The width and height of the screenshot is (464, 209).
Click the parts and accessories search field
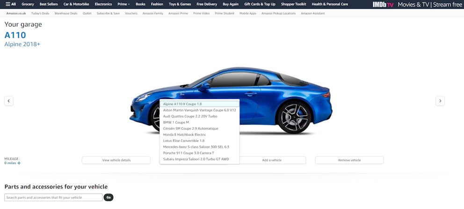[x=53, y=198]
